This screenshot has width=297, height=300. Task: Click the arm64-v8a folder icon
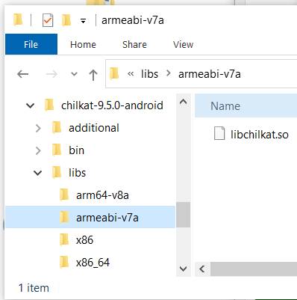coord(64,195)
